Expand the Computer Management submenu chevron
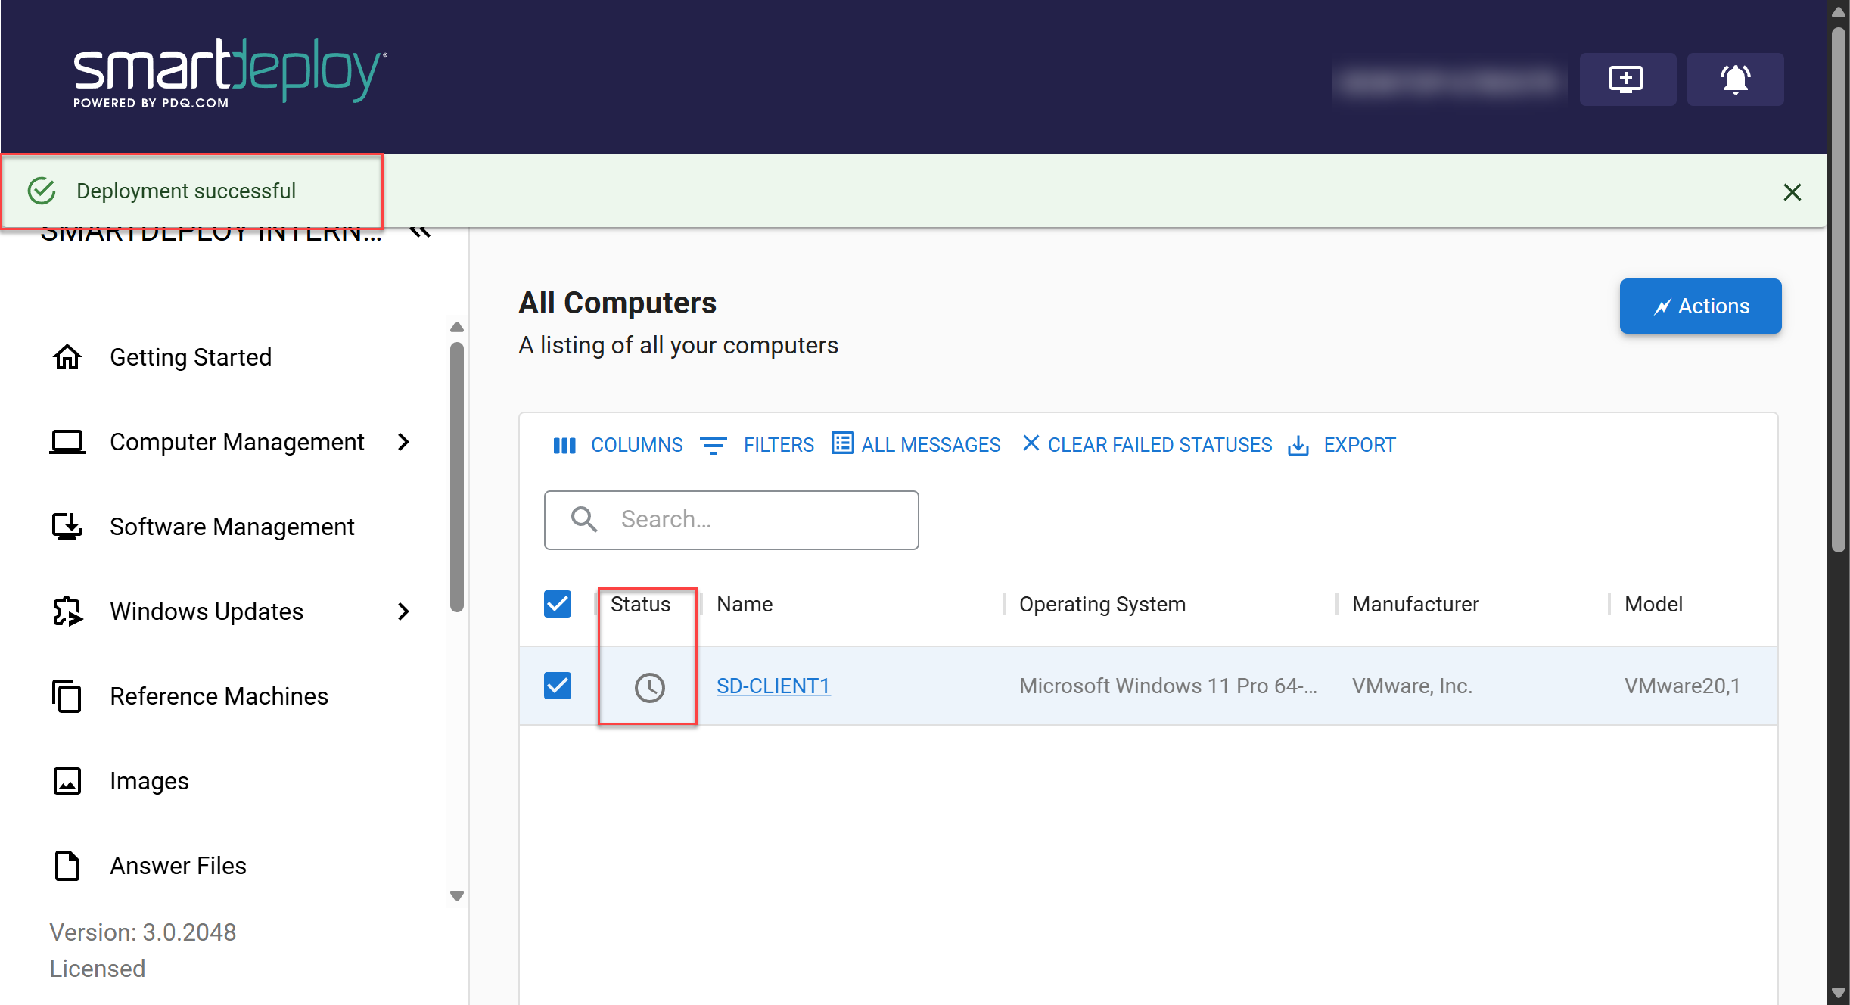The height and width of the screenshot is (1005, 1850). pyautogui.click(x=403, y=442)
